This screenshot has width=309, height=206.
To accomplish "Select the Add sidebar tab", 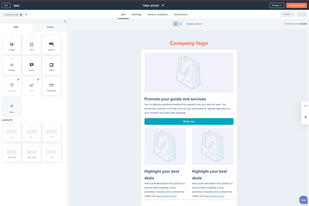I will (16, 27).
